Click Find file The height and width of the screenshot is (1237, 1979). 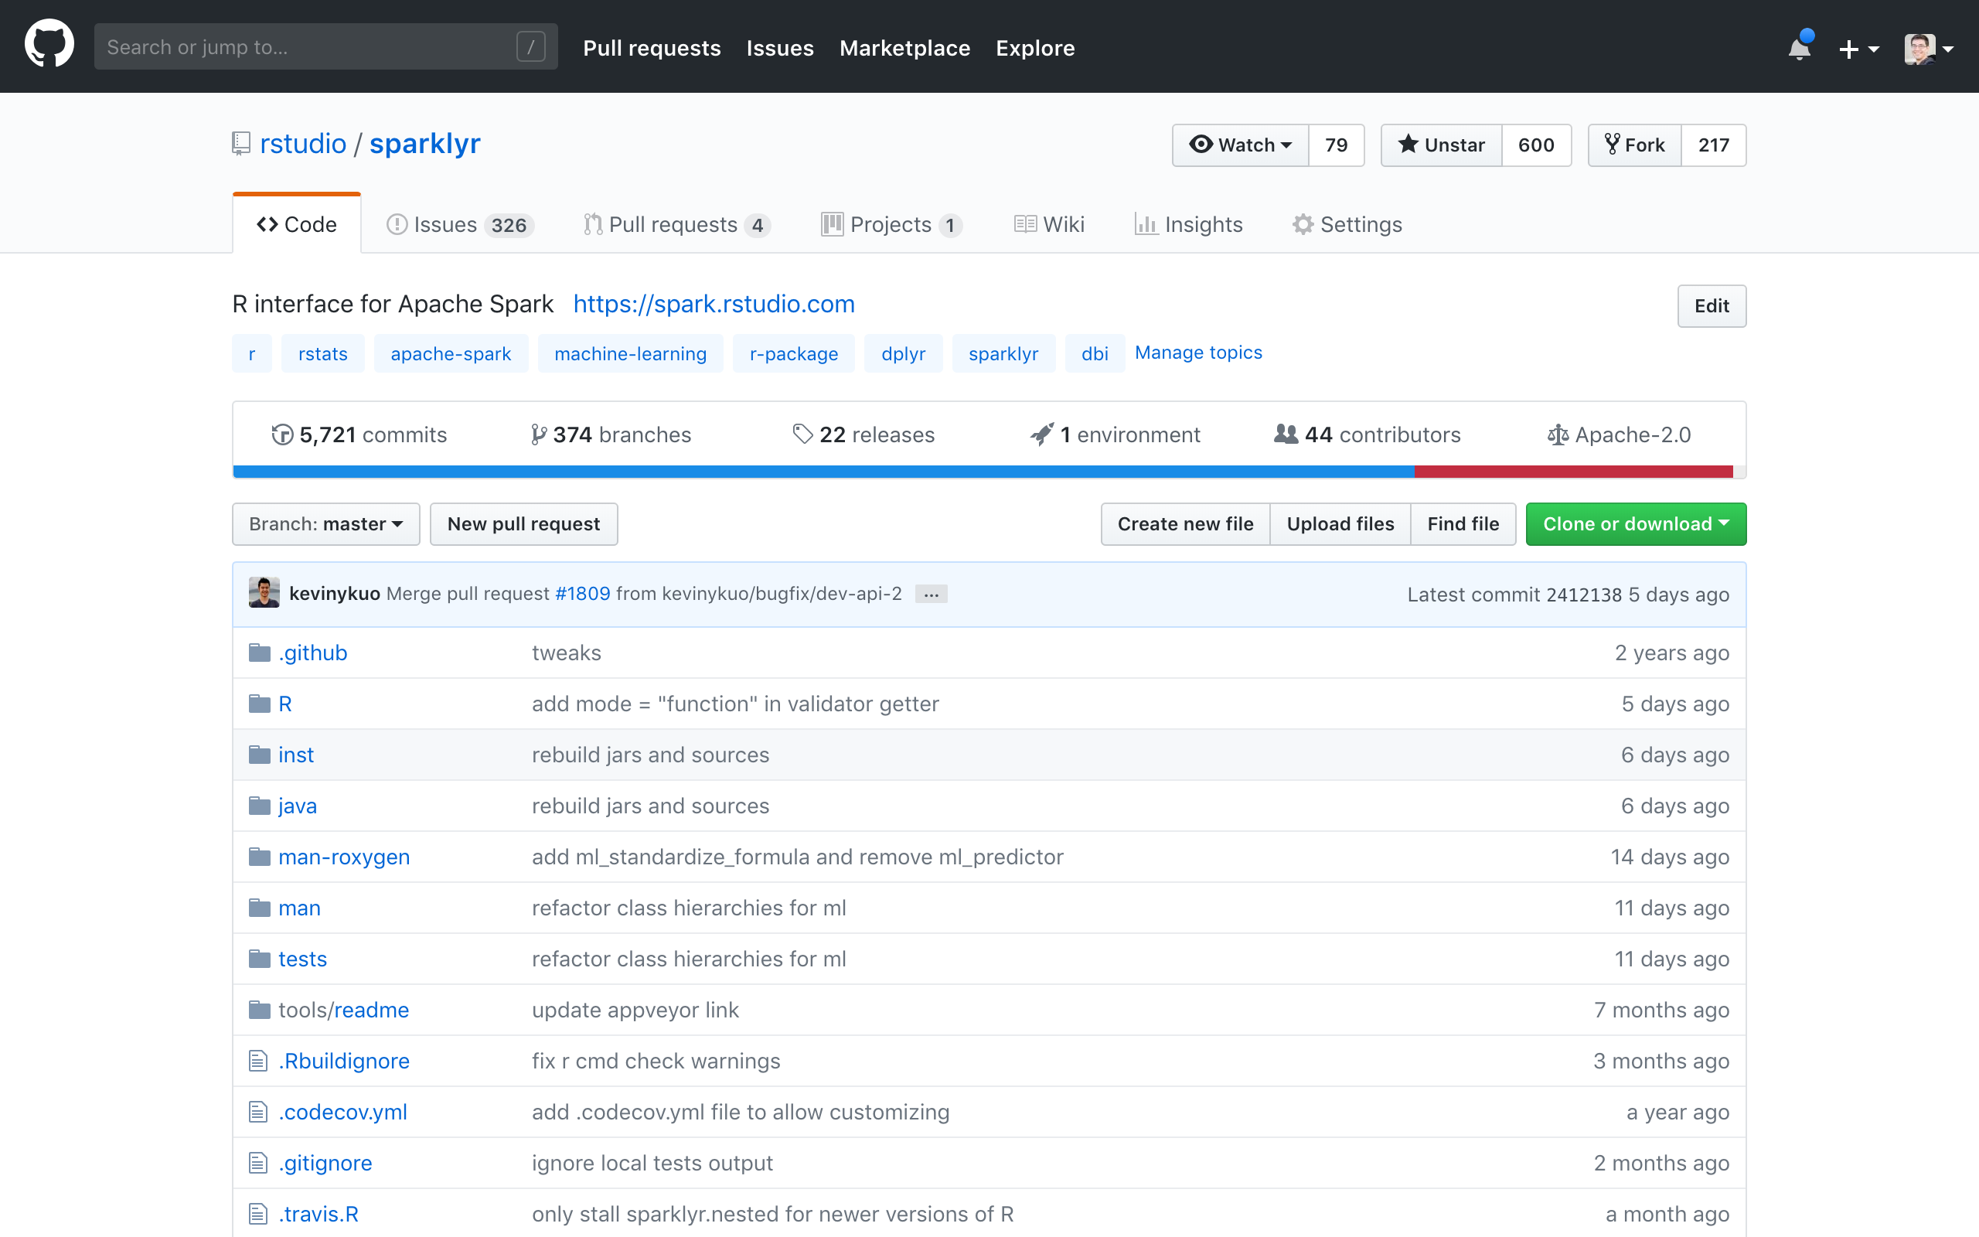pyautogui.click(x=1463, y=523)
